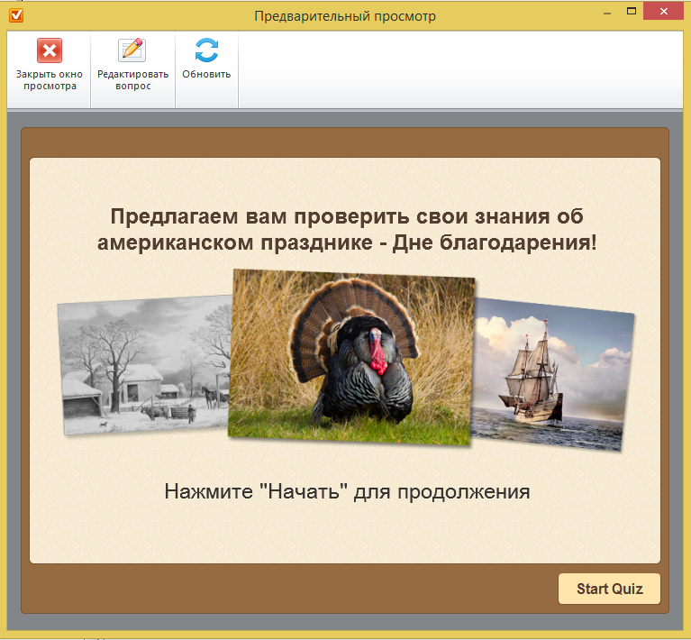691x640 pixels.
Task: Click the app checkmark icon in title bar
Action: coord(16,16)
